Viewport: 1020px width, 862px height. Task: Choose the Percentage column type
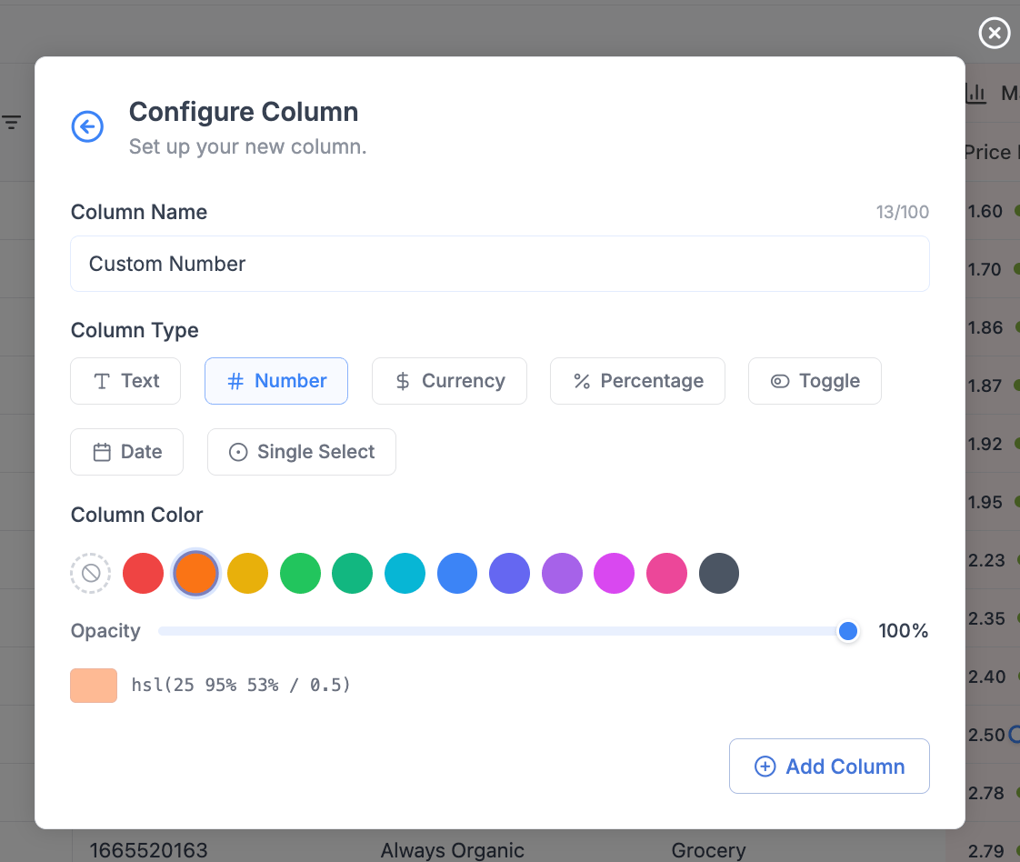(637, 381)
